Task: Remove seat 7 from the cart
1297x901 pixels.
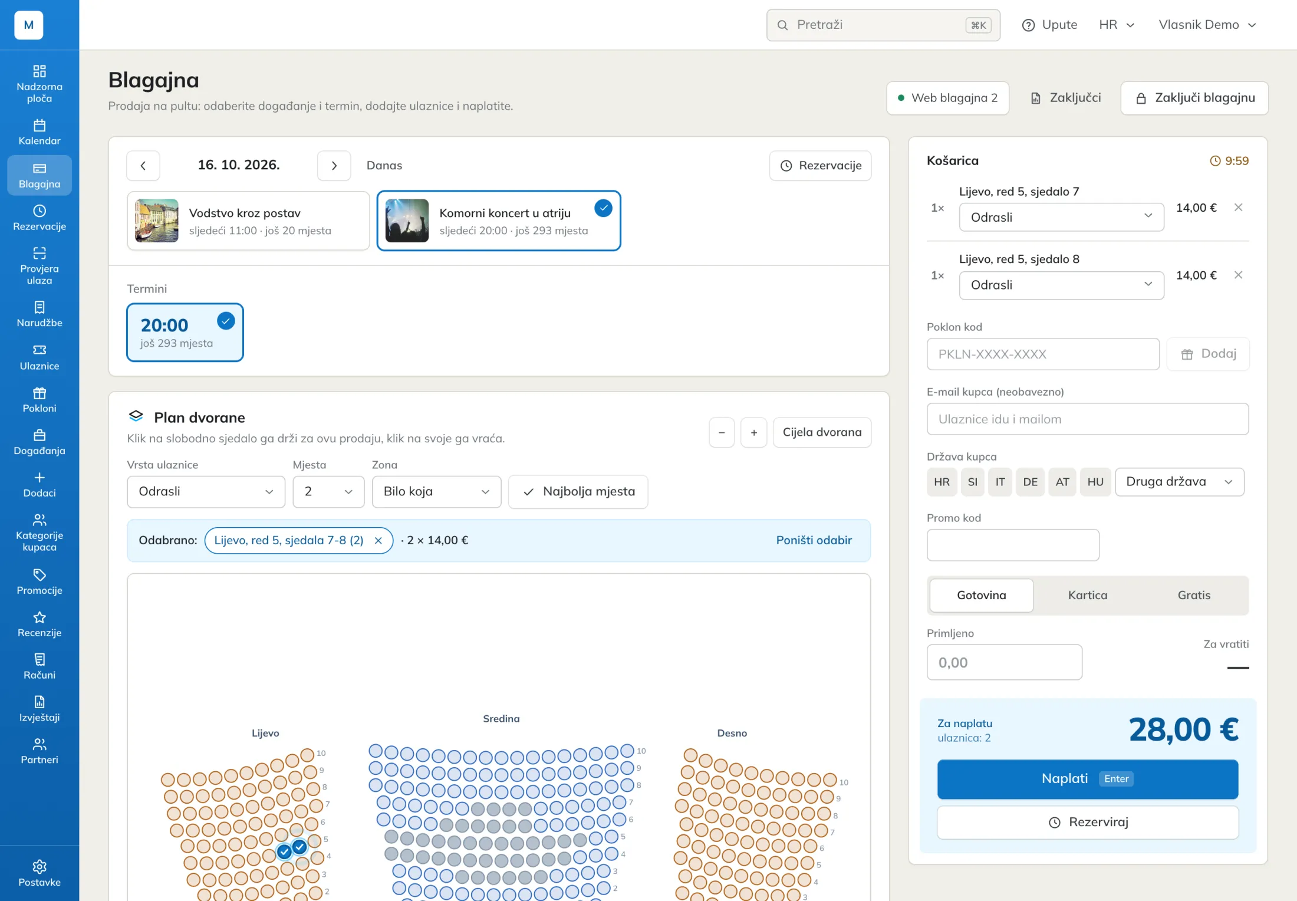Action: (x=1238, y=208)
